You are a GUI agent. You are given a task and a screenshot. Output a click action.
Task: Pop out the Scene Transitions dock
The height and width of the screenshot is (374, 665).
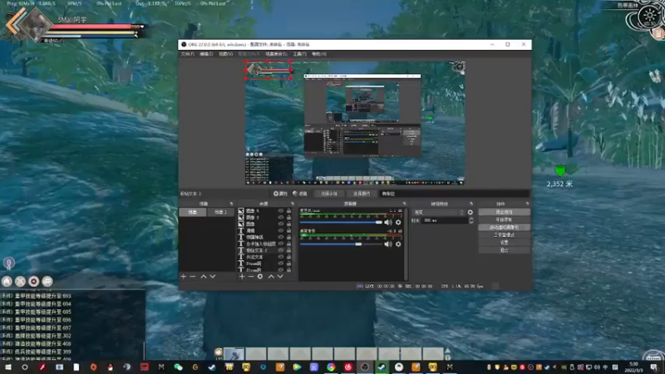click(470, 204)
